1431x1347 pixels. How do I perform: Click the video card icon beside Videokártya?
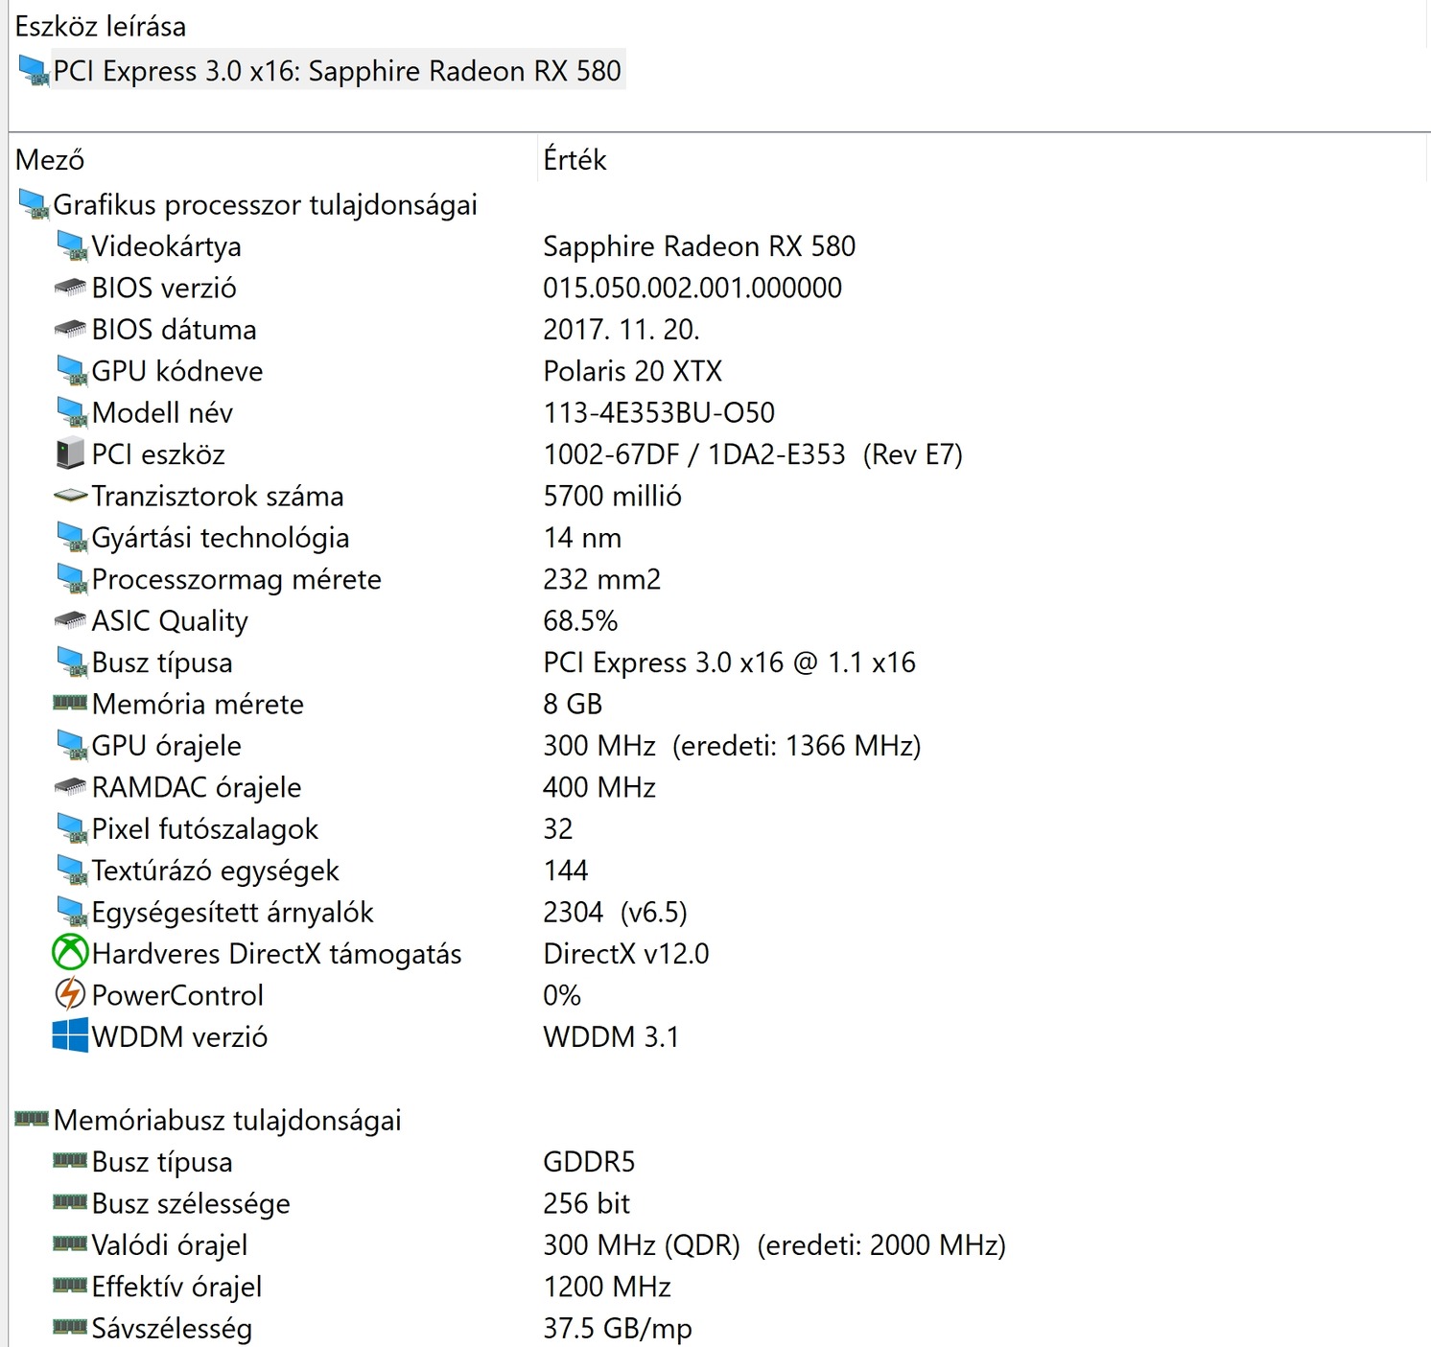69,246
